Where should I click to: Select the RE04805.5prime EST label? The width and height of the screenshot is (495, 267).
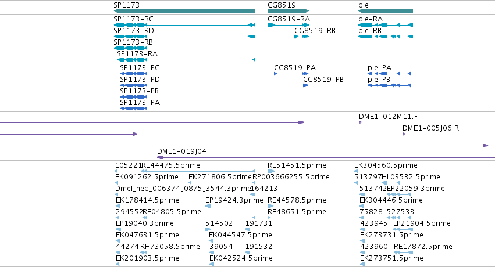point(172,212)
